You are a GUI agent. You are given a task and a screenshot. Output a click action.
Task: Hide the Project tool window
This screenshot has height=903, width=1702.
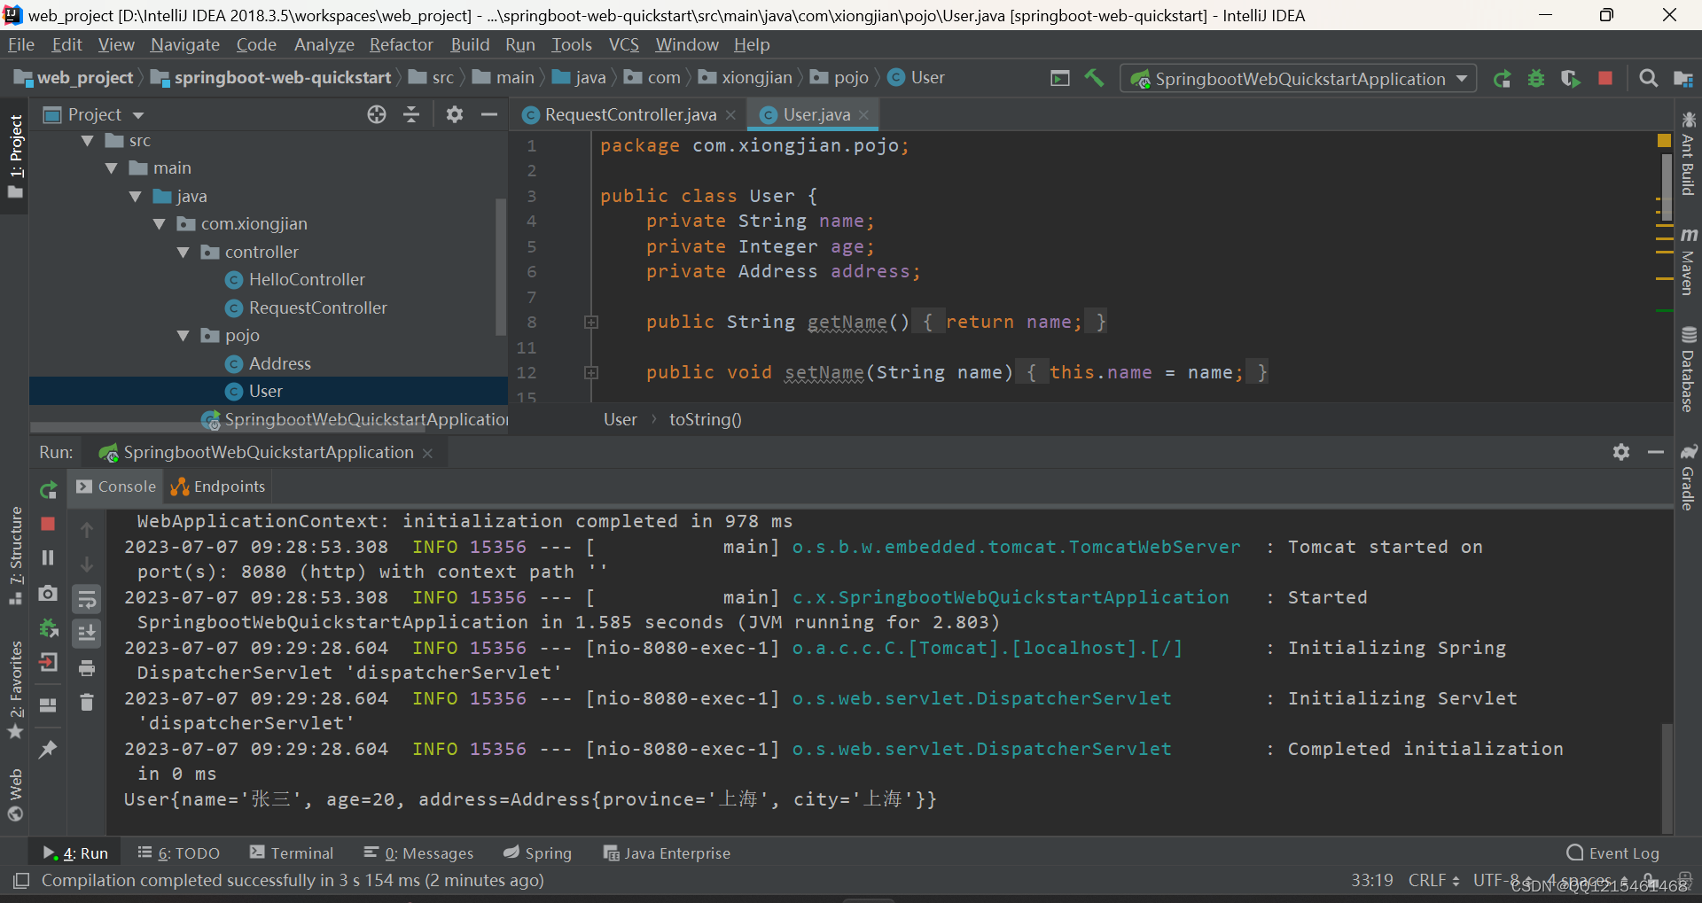click(x=489, y=114)
